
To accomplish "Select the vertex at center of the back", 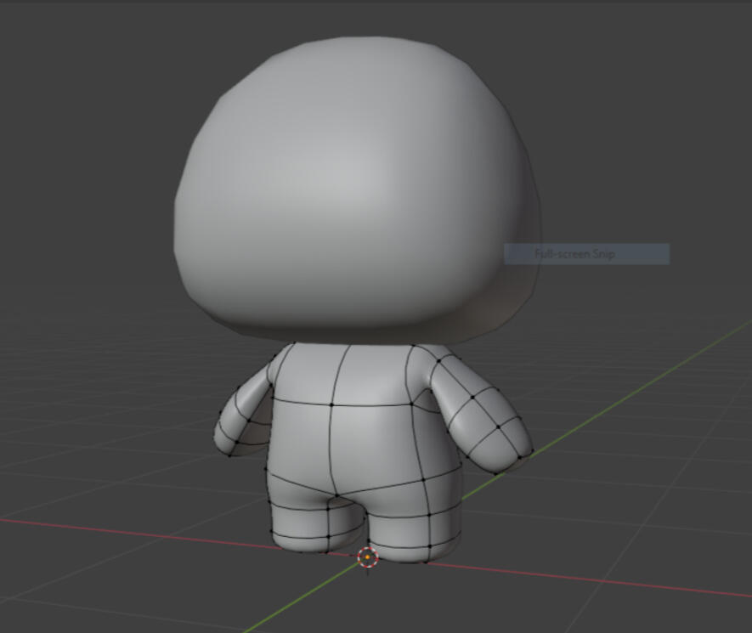I will click(x=331, y=406).
